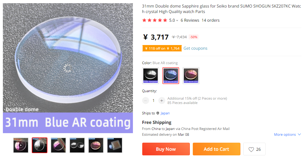Image resolution: width=306 pixels, height=160 pixels.
Task: Increase quantity with the plus button
Action: coord(162,101)
